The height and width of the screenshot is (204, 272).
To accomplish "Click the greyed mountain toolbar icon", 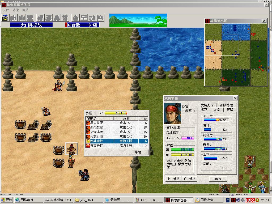I will point(57,18).
